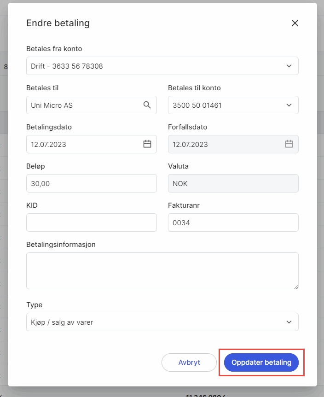This screenshot has width=324, height=397.
Task: Click the Valuta field showing NOK
Action: [233, 183]
